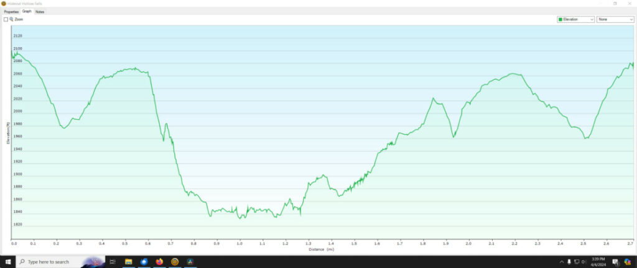
Task: Click the volume icon in system tray
Action: point(584,262)
